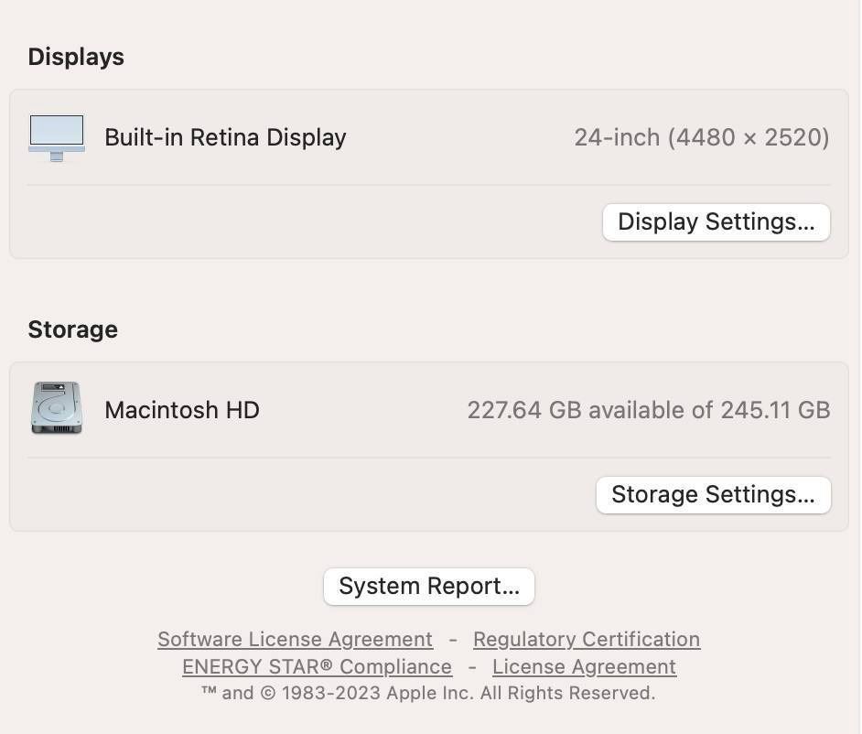Select the Built-in Retina Display label
The height and width of the screenshot is (734, 862).
coord(225,137)
